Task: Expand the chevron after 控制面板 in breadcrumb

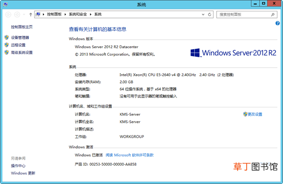Action: pyautogui.click(x=65, y=14)
